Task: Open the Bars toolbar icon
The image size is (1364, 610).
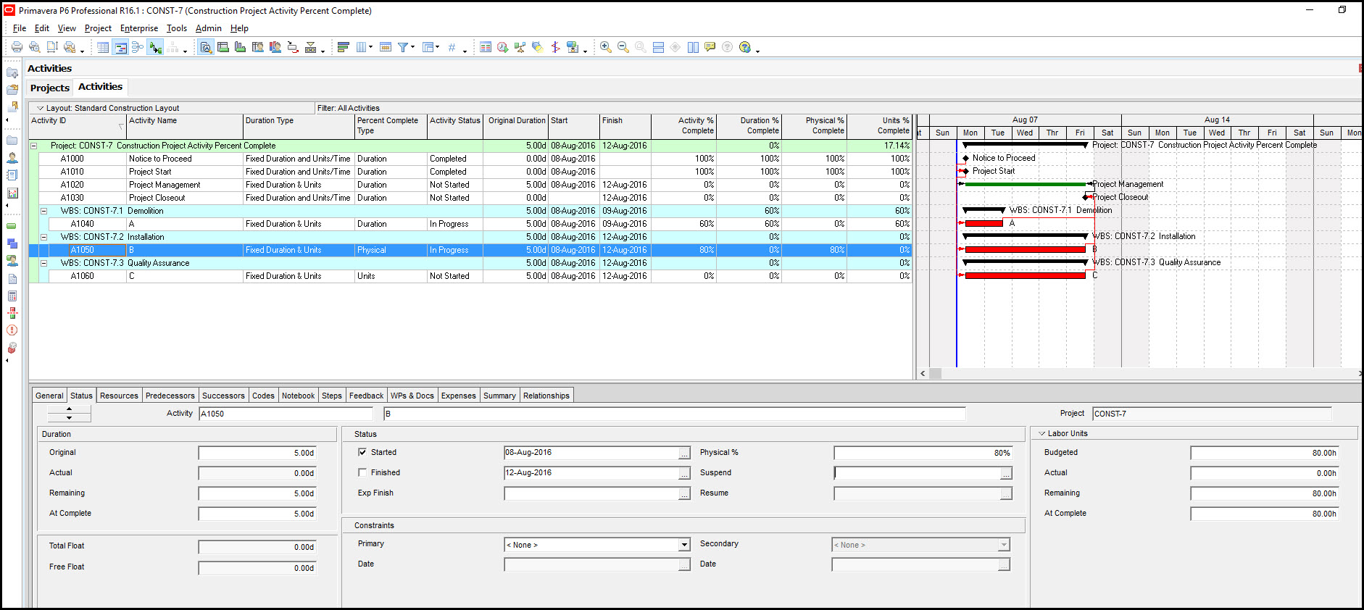Action: coord(344,47)
